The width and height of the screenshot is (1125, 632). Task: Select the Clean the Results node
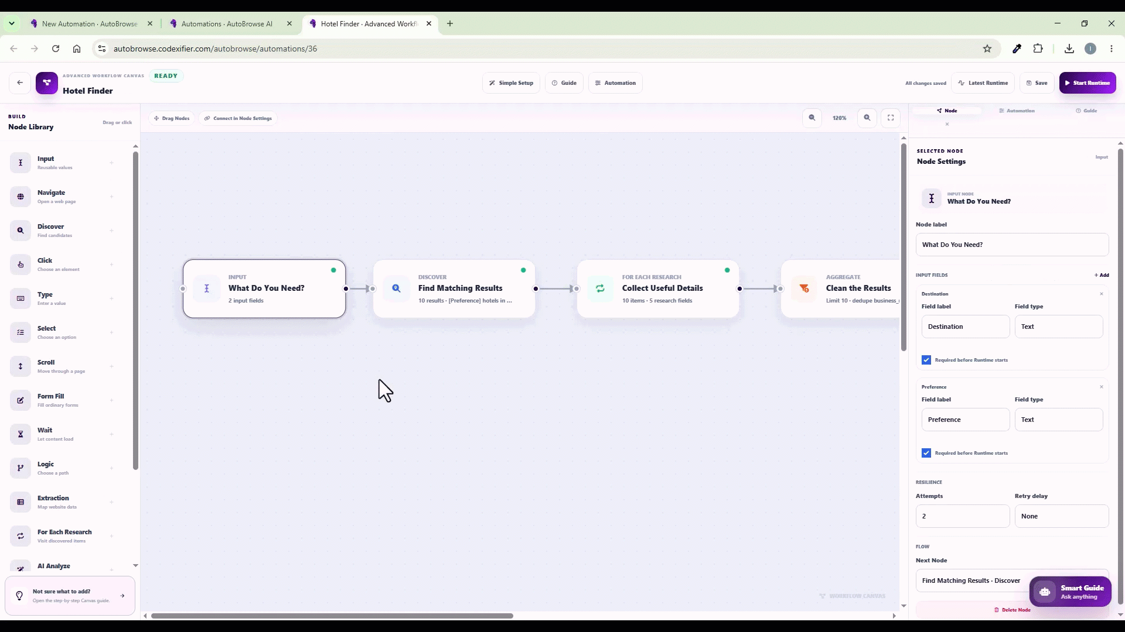840,289
